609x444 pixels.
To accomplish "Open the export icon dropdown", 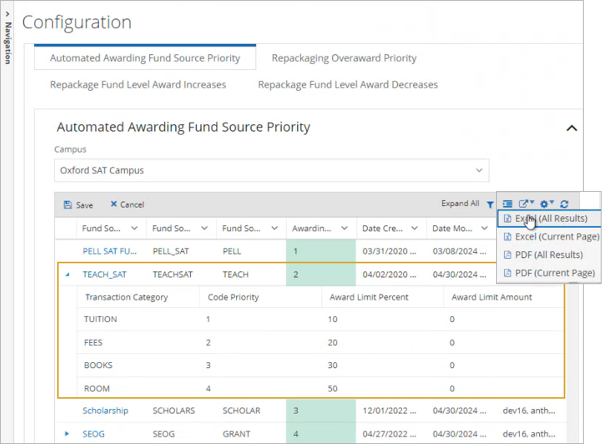I will click(527, 203).
